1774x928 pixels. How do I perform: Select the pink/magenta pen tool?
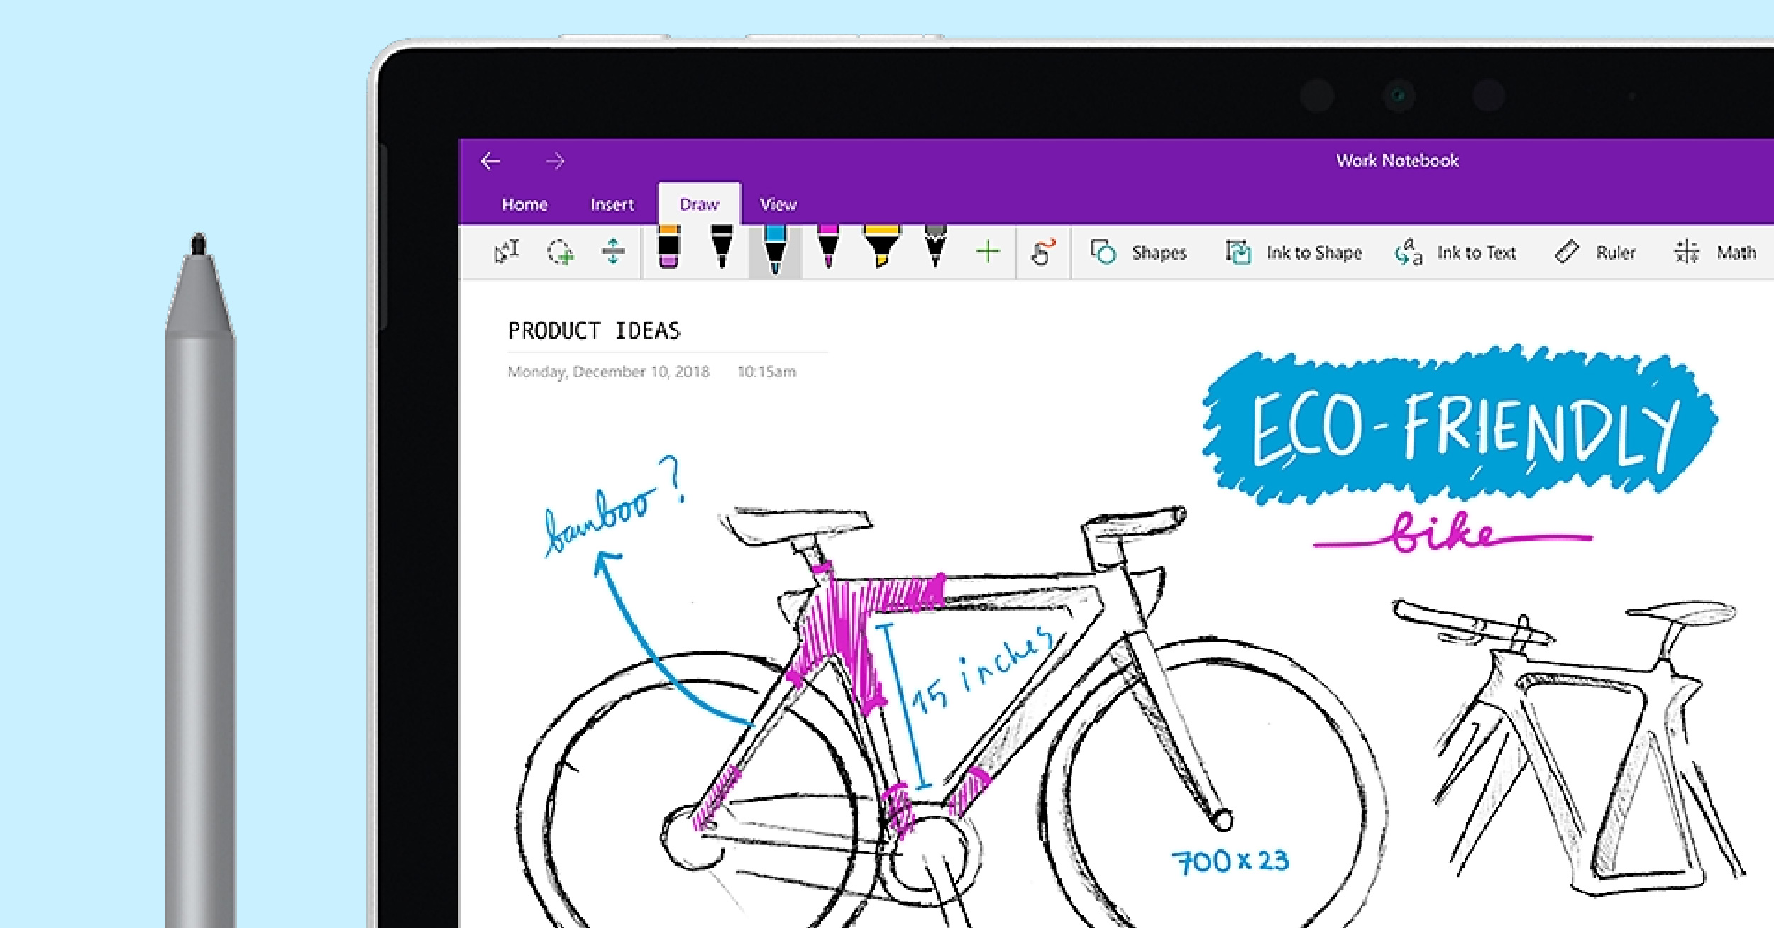point(830,253)
